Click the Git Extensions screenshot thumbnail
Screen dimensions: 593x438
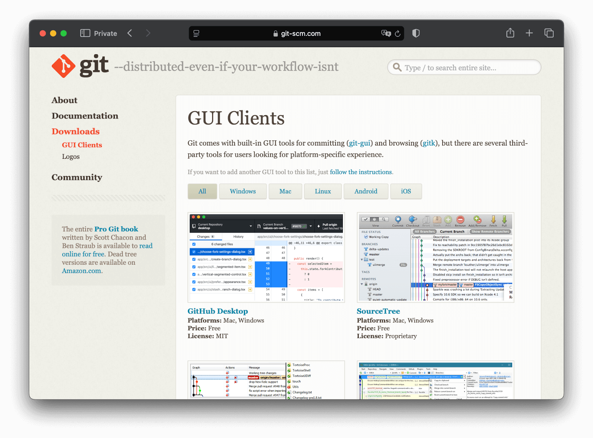click(x=435, y=380)
